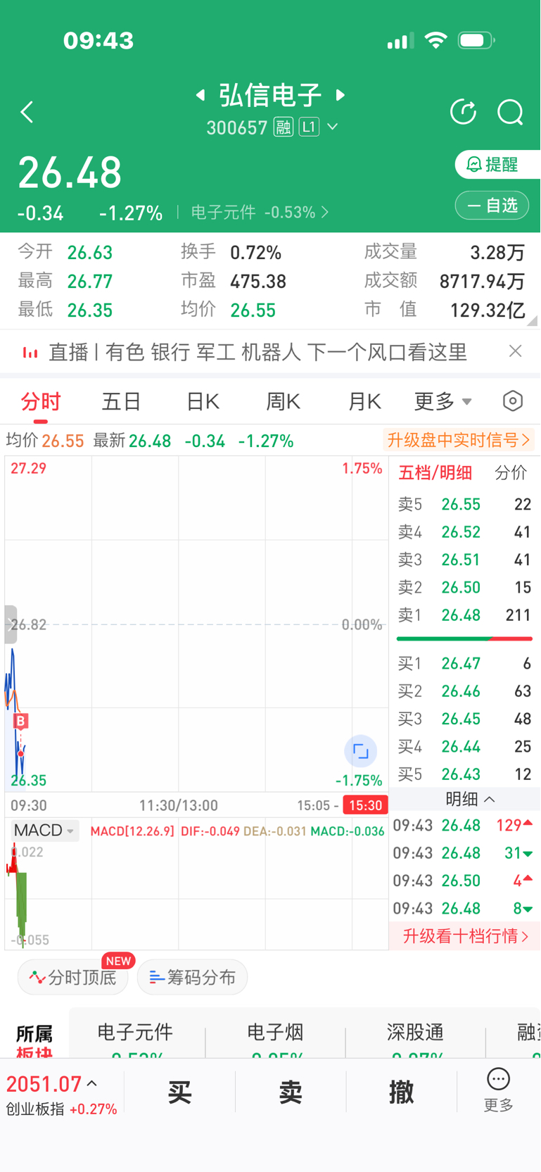Select 买1 price 26.47 row
541x1172 pixels.
click(464, 663)
